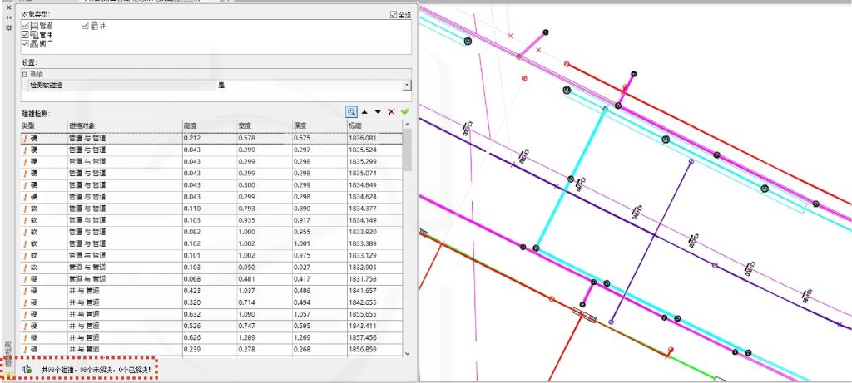Uncheck the 管件 object type checkbox

pyautogui.click(x=25, y=34)
